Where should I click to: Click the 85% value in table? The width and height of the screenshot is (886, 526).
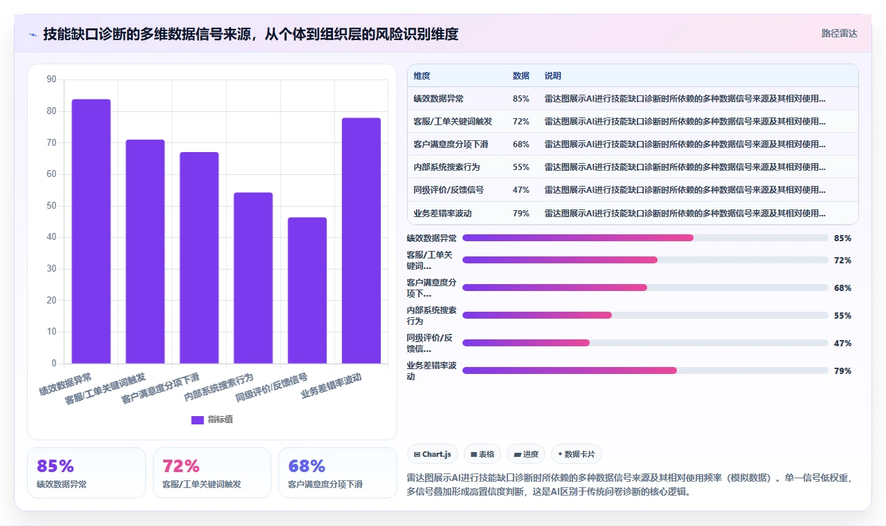pyautogui.click(x=521, y=99)
